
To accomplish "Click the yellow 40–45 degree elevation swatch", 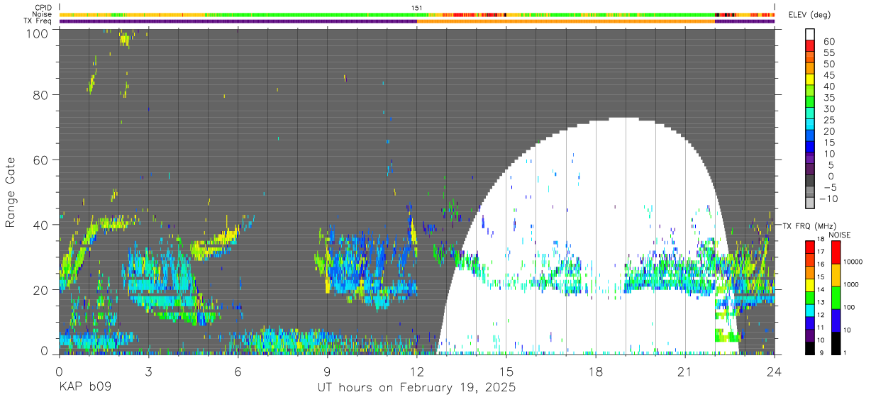I will tap(810, 79).
